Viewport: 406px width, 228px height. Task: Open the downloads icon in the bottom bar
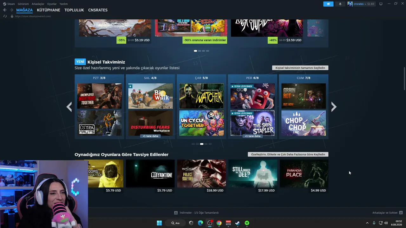(x=176, y=213)
